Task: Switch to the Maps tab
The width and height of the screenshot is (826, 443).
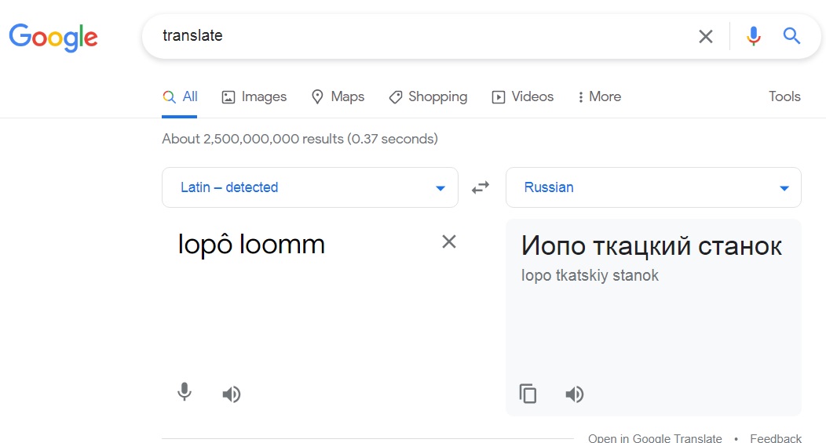Action: [338, 97]
